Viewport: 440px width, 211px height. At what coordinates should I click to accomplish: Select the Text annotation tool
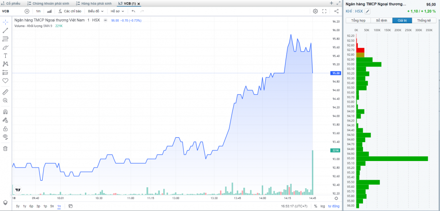pyautogui.click(x=5, y=56)
